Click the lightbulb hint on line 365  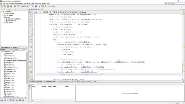pos(32,29)
